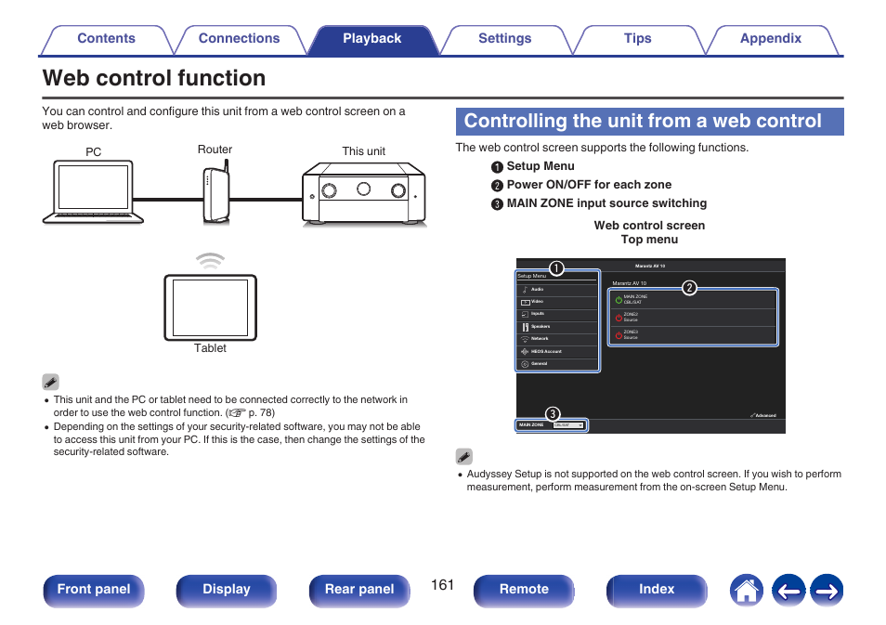Viewport: 886px width, 625px height.
Task: Follow the page 78 reference link
Action: tap(251, 412)
